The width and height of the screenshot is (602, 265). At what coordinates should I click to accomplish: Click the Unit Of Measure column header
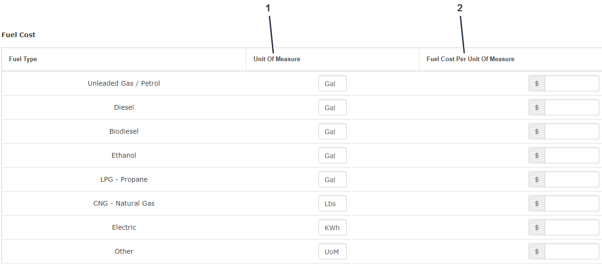[277, 59]
